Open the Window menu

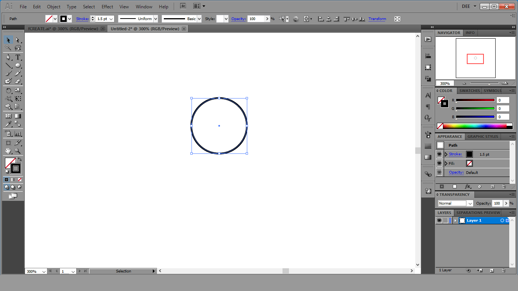pyautogui.click(x=144, y=6)
